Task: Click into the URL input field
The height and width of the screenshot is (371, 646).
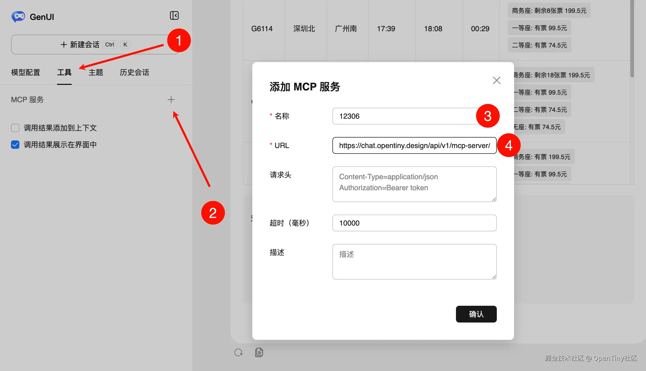Action: point(414,145)
